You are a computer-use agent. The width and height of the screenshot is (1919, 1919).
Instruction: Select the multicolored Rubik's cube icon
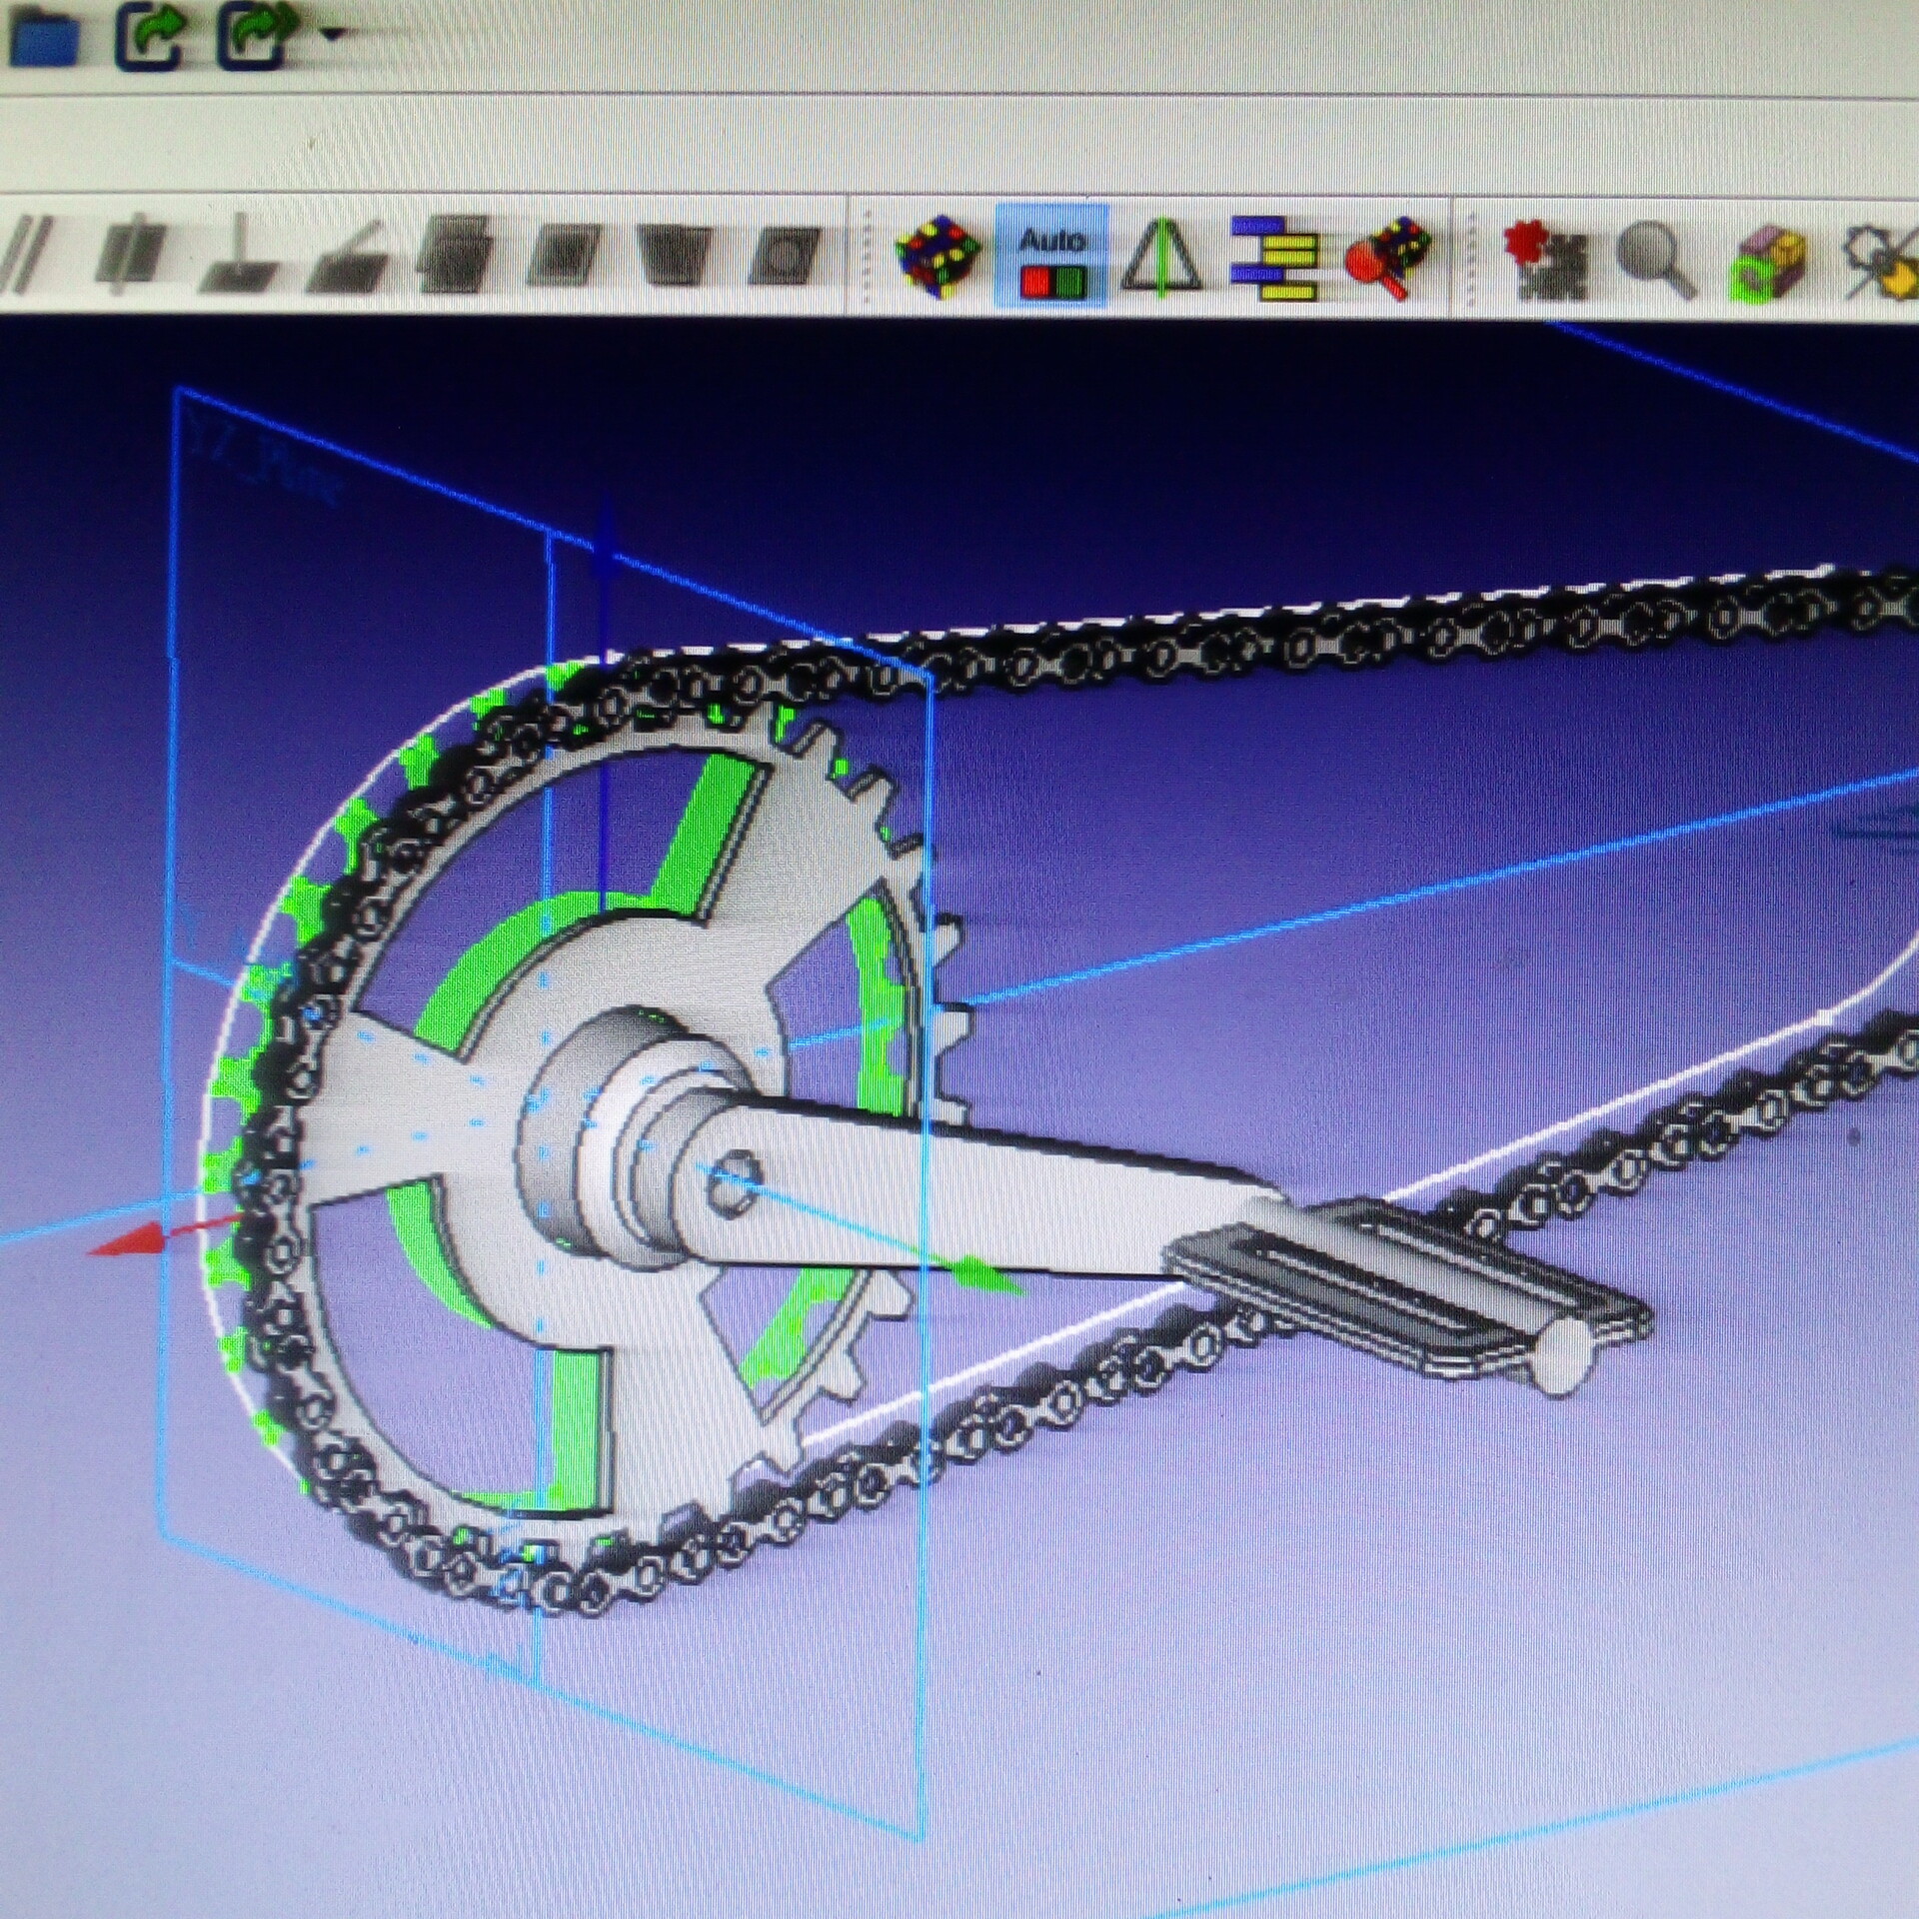[937, 256]
